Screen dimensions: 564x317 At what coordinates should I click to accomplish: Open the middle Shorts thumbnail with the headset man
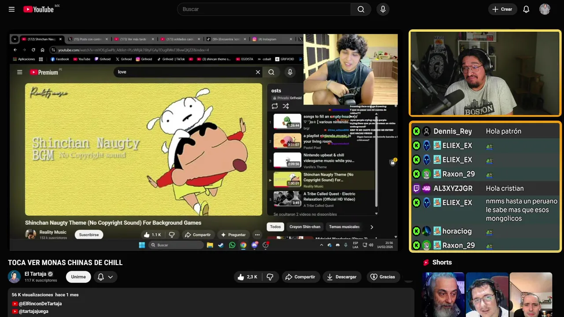click(487, 295)
